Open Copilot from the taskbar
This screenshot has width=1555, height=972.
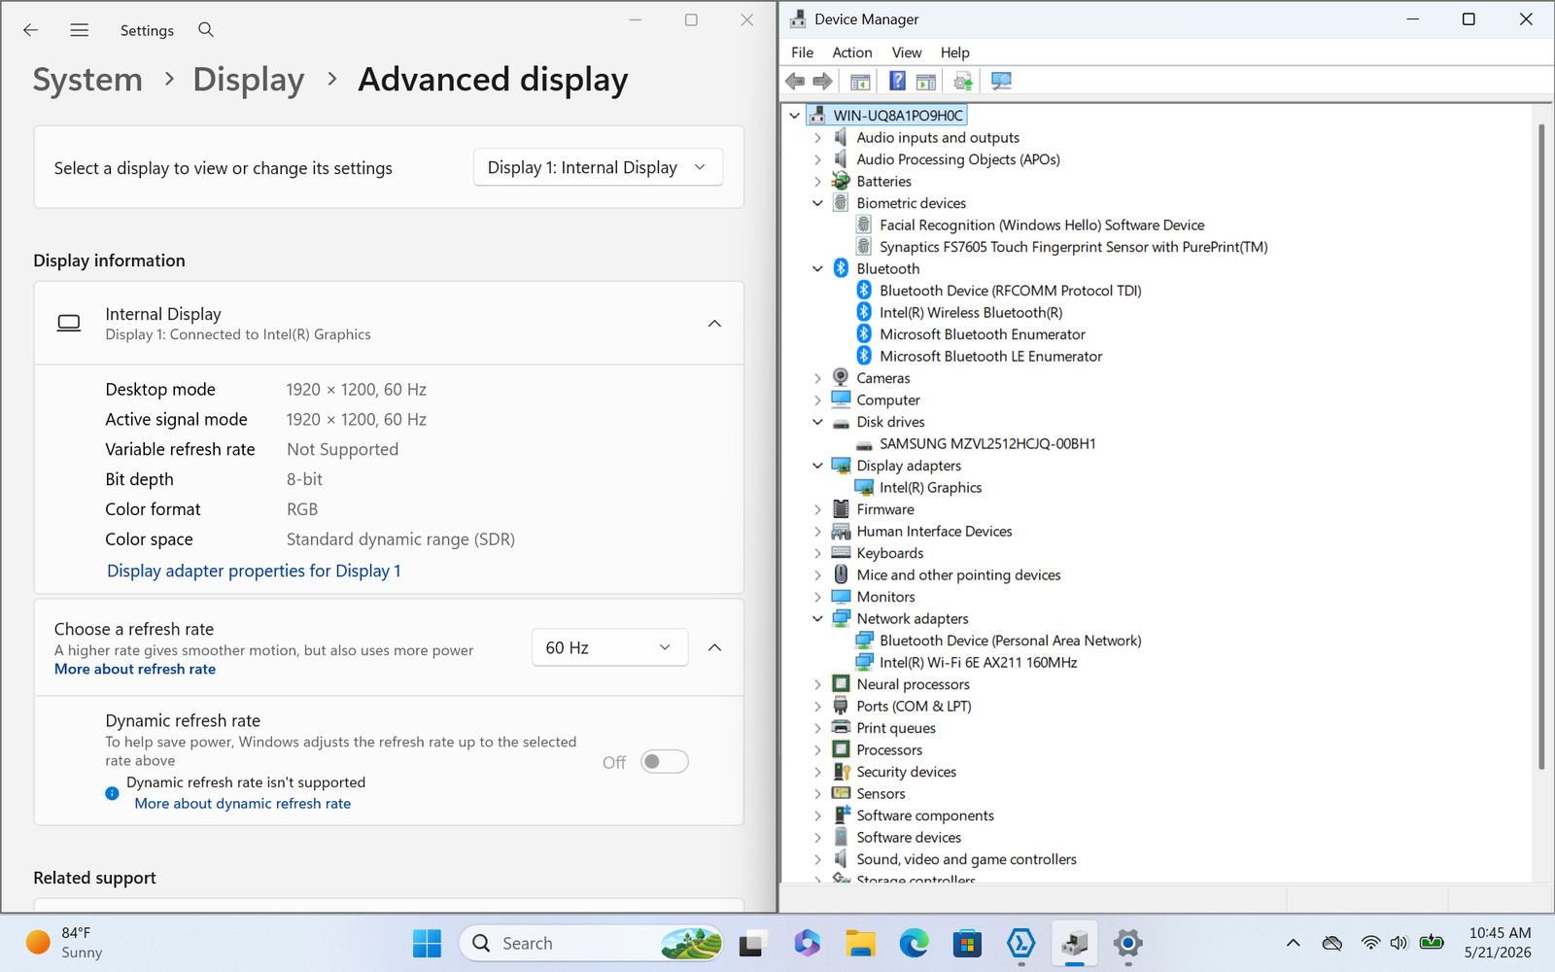pyautogui.click(x=807, y=943)
